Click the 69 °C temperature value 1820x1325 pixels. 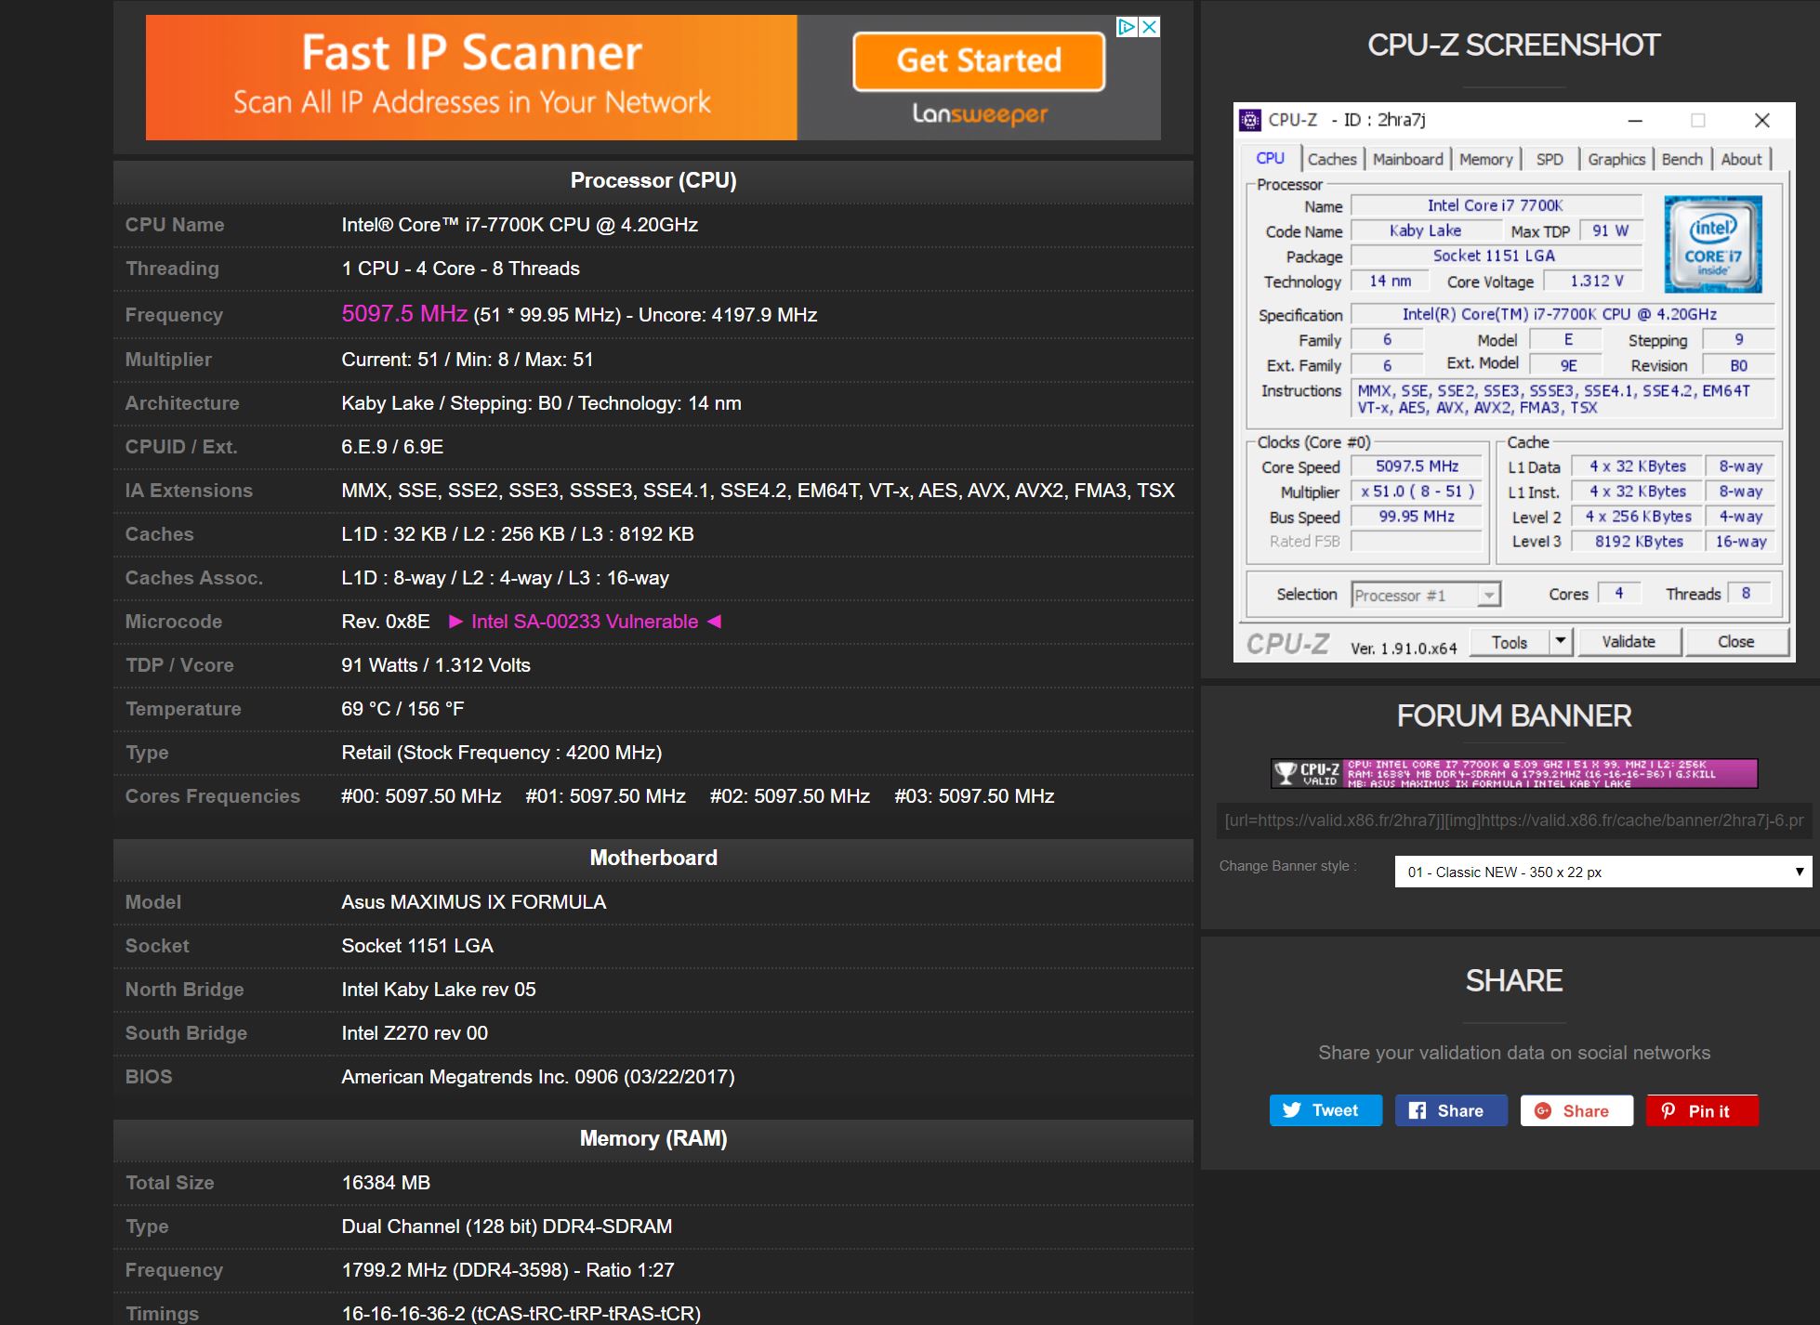coord(402,709)
